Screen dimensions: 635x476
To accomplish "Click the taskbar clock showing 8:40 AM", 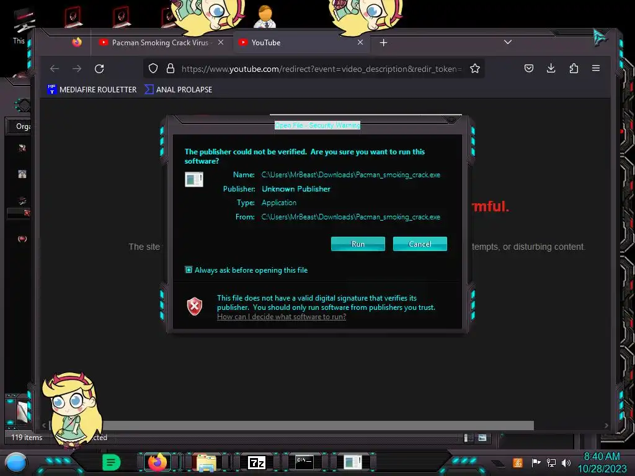I will click(602, 462).
